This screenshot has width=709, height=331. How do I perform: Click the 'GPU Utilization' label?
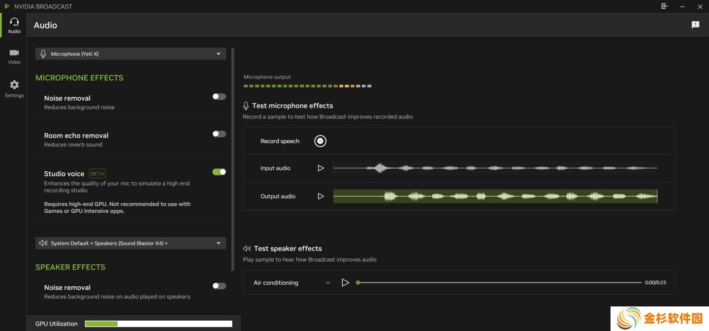[57, 324]
